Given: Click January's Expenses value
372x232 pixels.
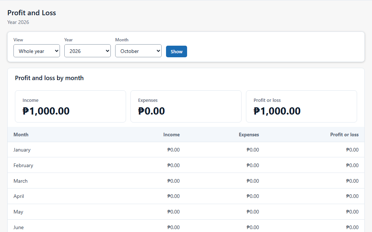Looking at the screenshot, I should tap(253, 150).
